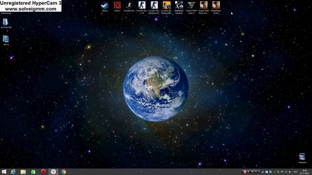Open the Steam desktop shortcut
The width and height of the screenshot is (312, 175).
click(105, 6)
